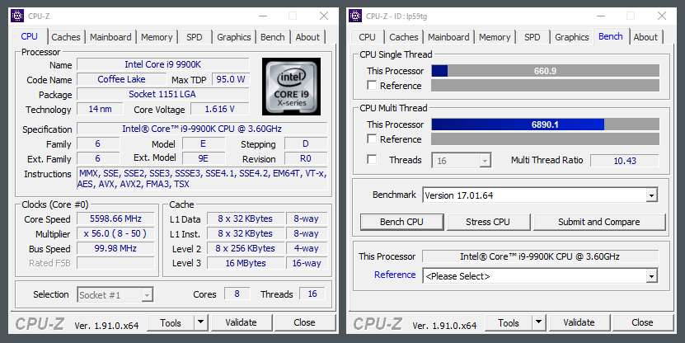Open Memory tab in right window
Viewport: 685px width, 343px height.
coord(495,37)
